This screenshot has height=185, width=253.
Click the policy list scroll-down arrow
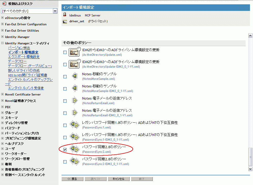click(250, 169)
